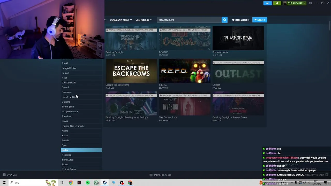Image resolution: width=331 pixels, height=186 pixels.
Task: Click the store search magnifier button
Action: (x=224, y=20)
